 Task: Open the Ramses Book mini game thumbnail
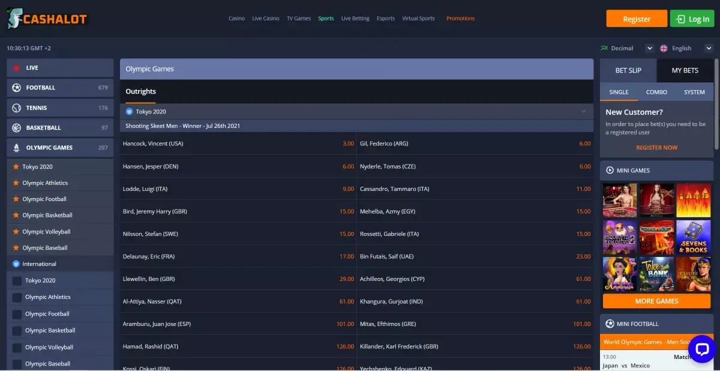[x=693, y=274]
